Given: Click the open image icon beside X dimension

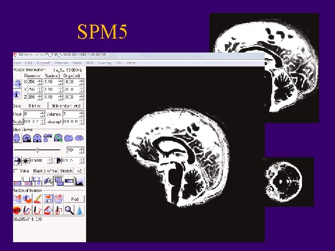Looking at the screenshot, I should 17,83.
